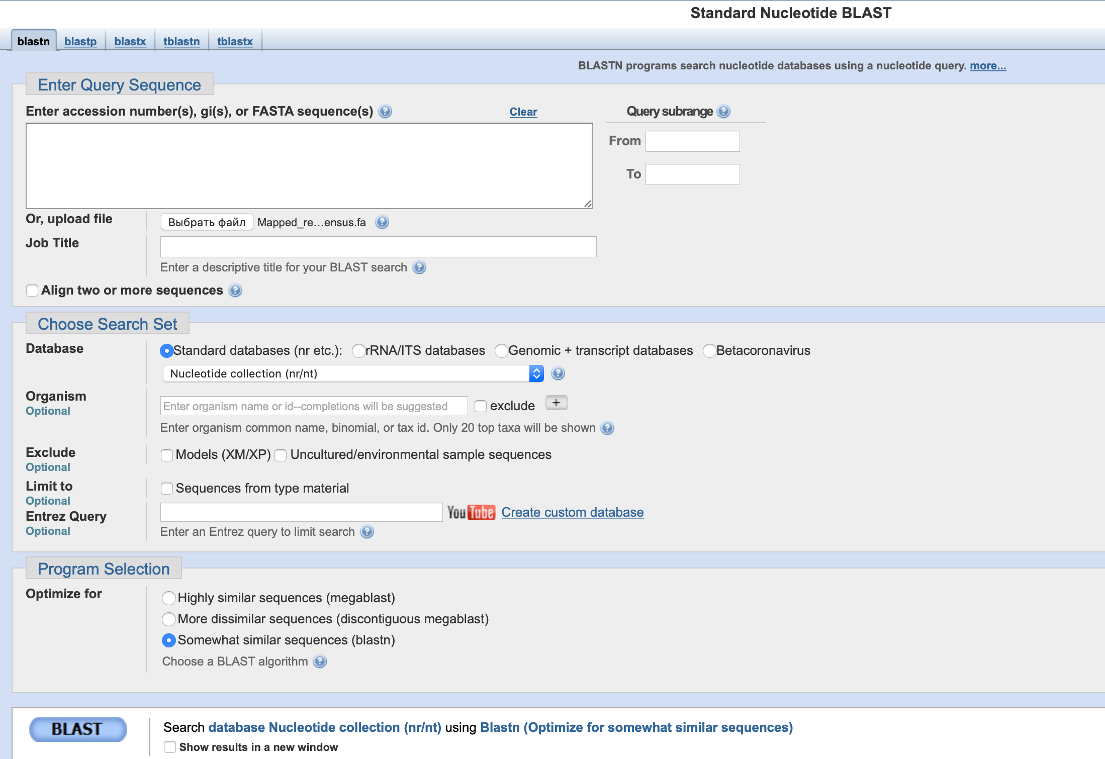Switch to the tblastn tab
Image resolution: width=1105 pixels, height=759 pixels.
pyautogui.click(x=181, y=41)
